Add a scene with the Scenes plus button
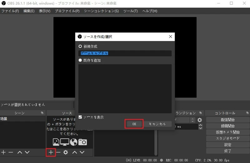Viewport: 250px width, 163px height. (3, 152)
